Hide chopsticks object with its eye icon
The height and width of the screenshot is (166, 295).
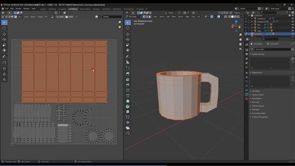click(x=293, y=18)
